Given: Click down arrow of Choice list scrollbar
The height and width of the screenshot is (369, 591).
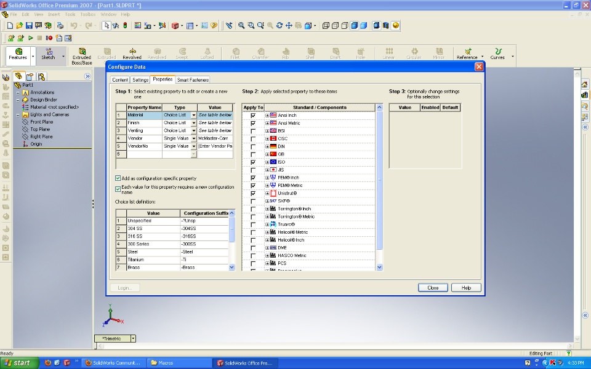Looking at the screenshot, I should point(232,267).
